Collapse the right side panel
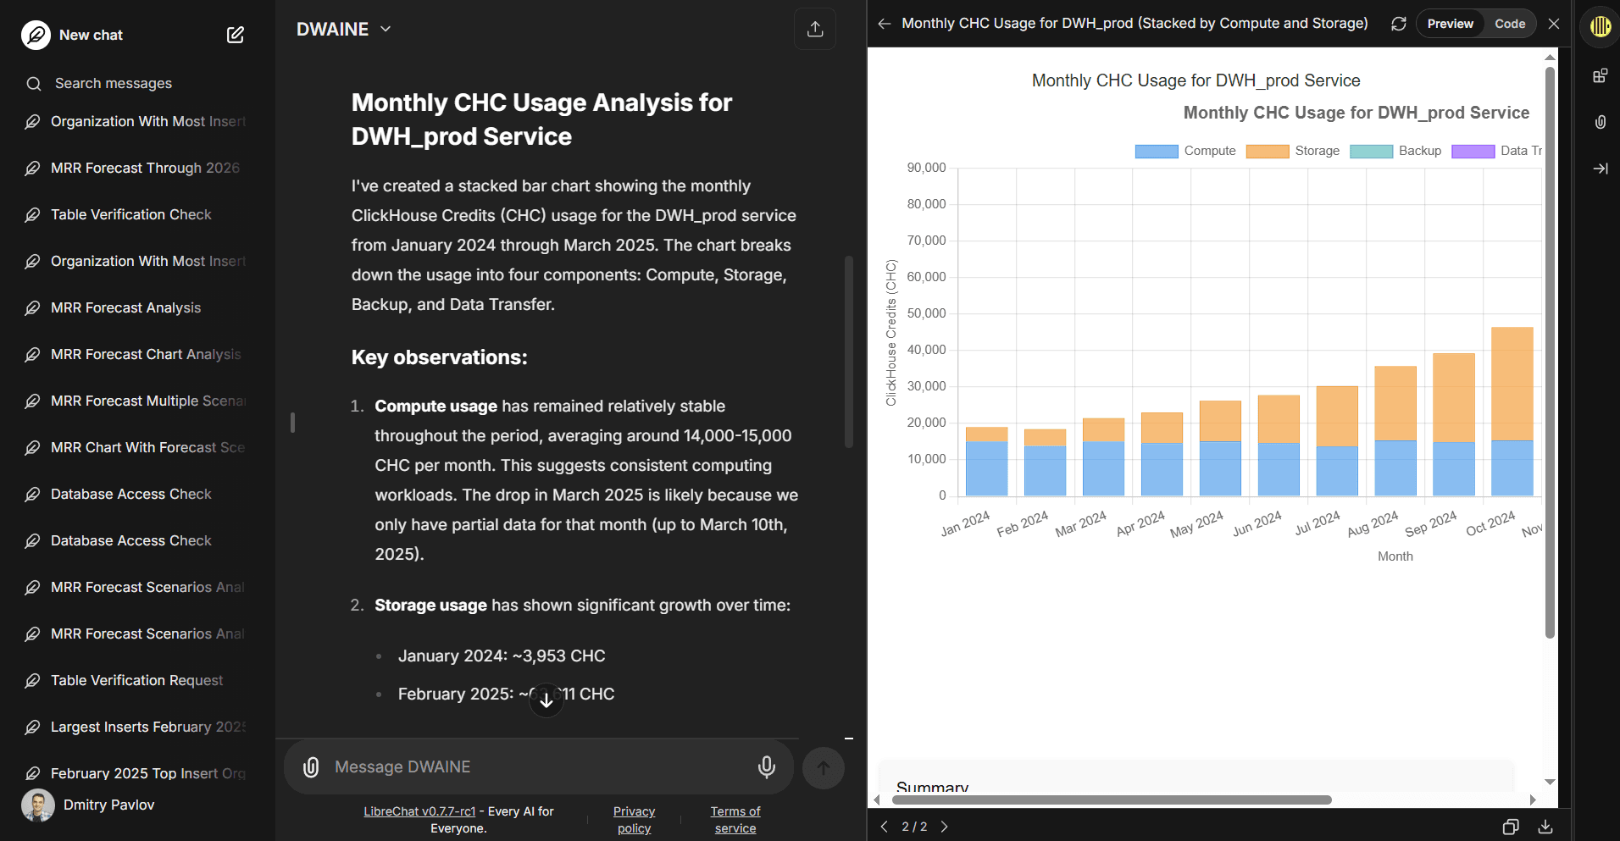The width and height of the screenshot is (1620, 841). point(1600,169)
